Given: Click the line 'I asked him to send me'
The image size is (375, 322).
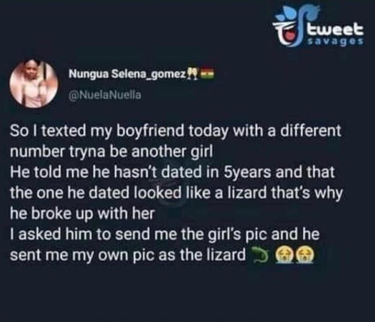Looking at the screenshot, I should pos(165,234).
